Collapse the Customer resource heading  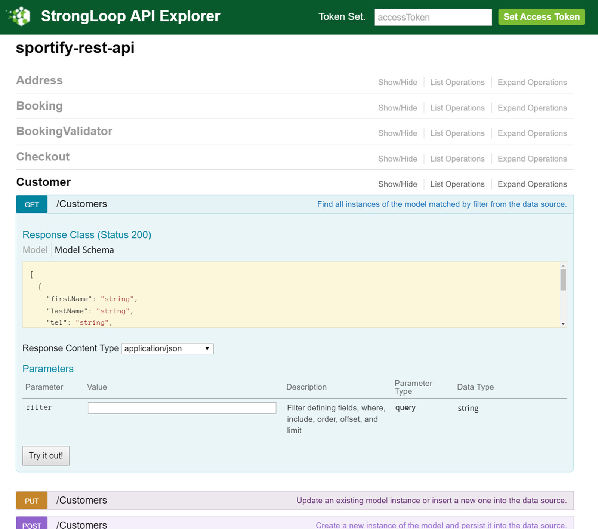[43, 182]
